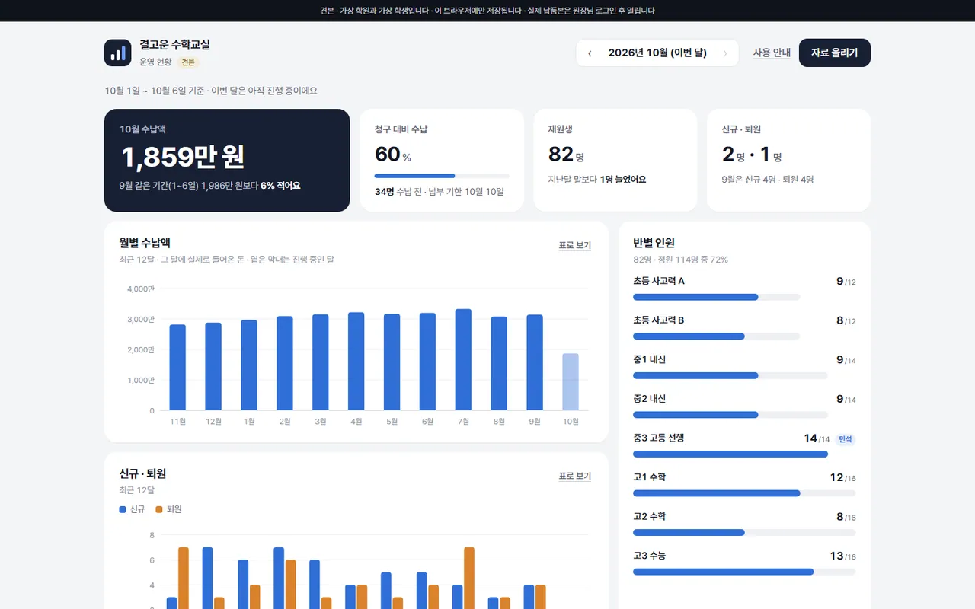Go to the previous month with the left chevron

click(x=590, y=53)
